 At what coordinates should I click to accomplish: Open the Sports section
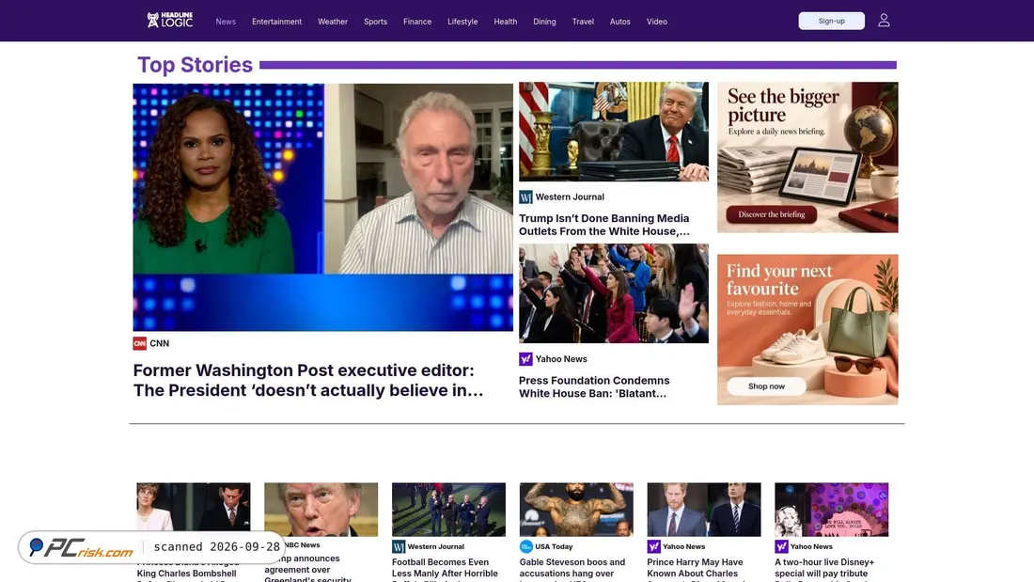(375, 22)
